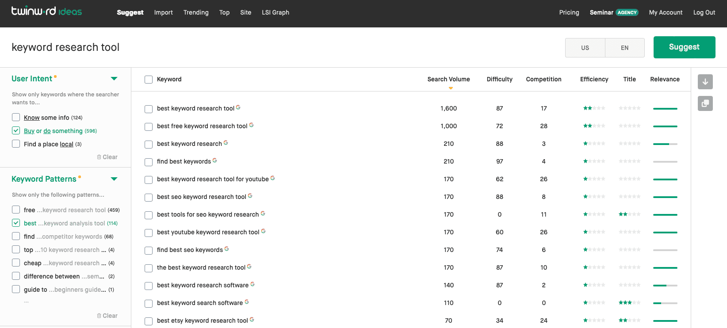Click Google icon beside find best seo keywords
Image resolution: width=727 pixels, height=328 pixels.
(227, 248)
